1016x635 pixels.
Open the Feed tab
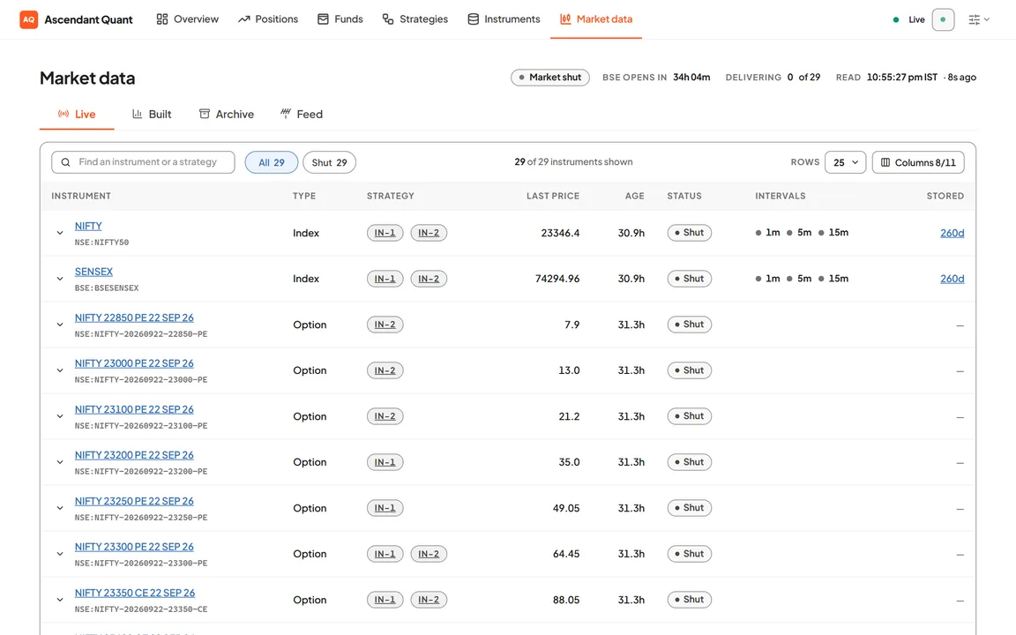point(302,114)
